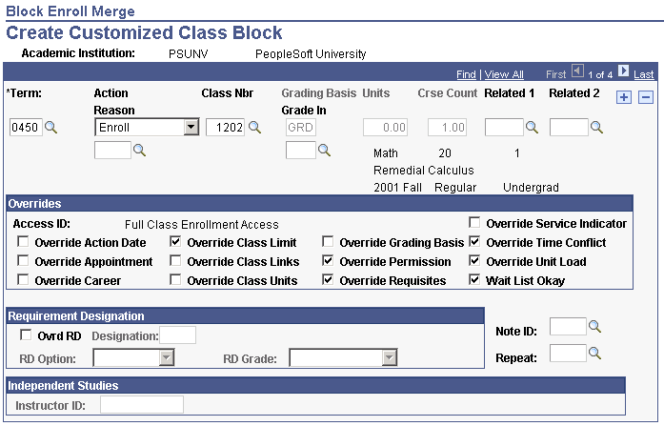Open the Term lookup magnifier
The height and width of the screenshot is (426, 664).
[50, 127]
